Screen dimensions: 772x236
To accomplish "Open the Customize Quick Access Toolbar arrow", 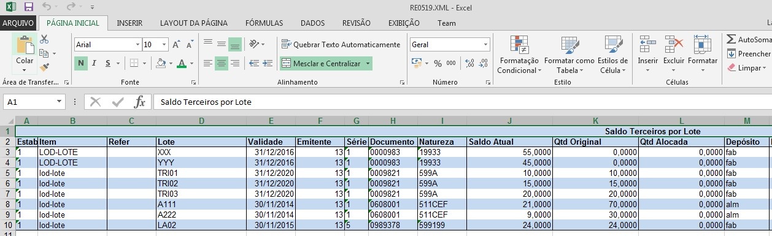I will coord(92,8).
